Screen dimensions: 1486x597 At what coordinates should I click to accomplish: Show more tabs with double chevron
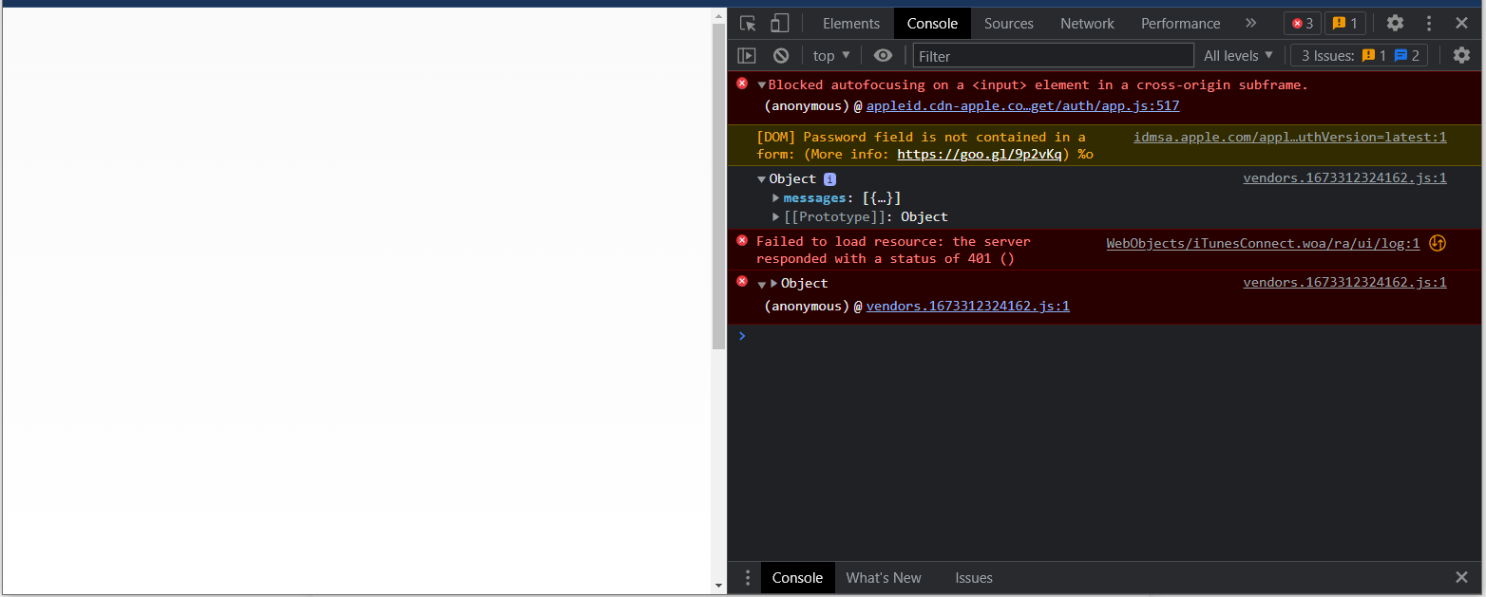pyautogui.click(x=1250, y=24)
